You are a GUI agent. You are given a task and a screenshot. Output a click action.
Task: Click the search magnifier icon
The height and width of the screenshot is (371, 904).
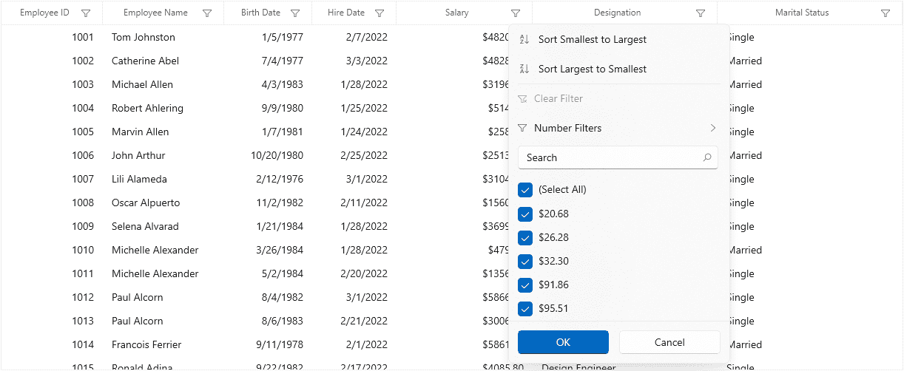click(706, 157)
